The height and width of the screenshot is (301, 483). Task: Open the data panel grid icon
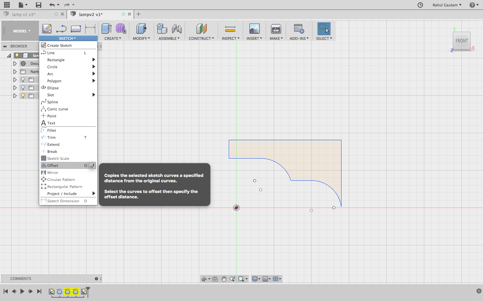pyautogui.click(x=7, y=5)
